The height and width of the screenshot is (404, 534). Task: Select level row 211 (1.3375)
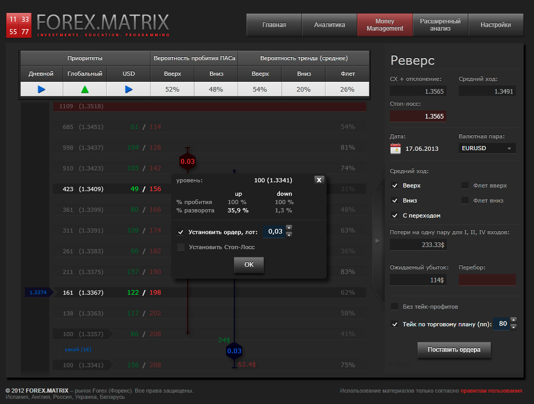[x=209, y=271]
